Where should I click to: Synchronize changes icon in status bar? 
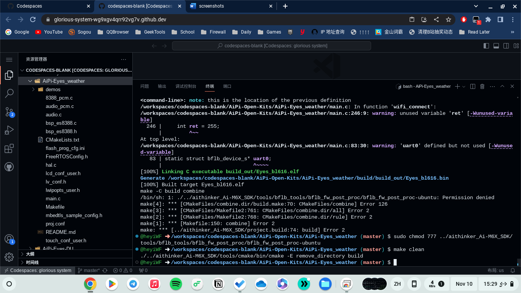[105, 270]
